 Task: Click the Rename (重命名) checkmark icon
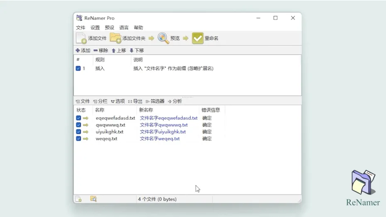pos(198,38)
